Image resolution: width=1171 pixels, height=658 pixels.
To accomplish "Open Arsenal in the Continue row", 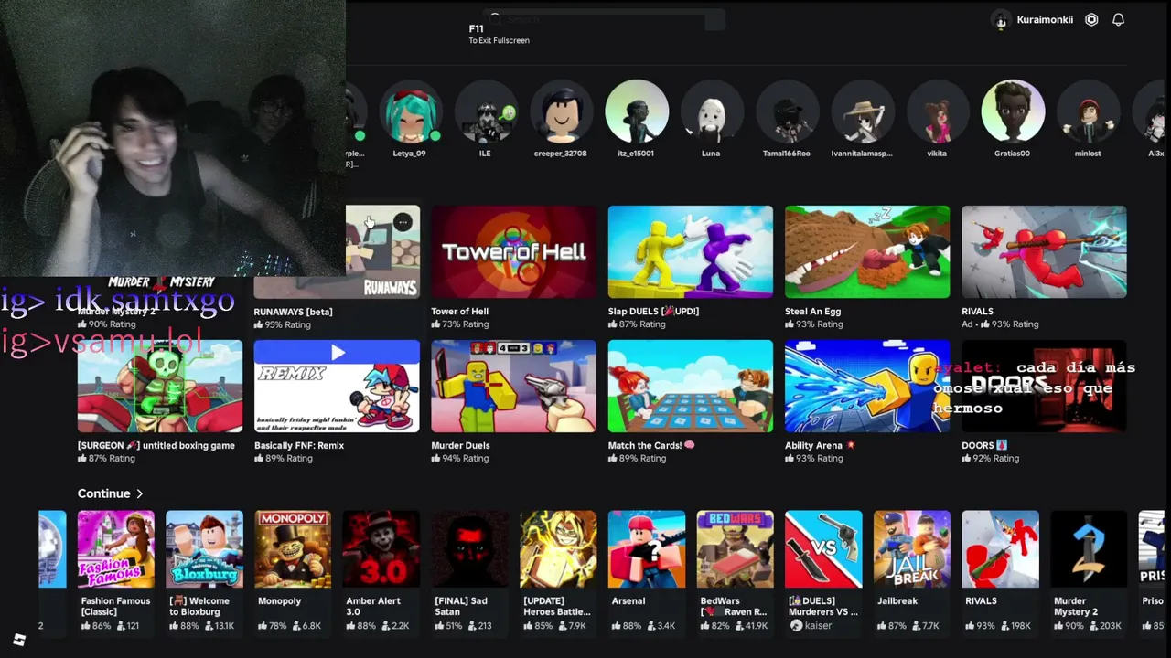I will (x=647, y=549).
